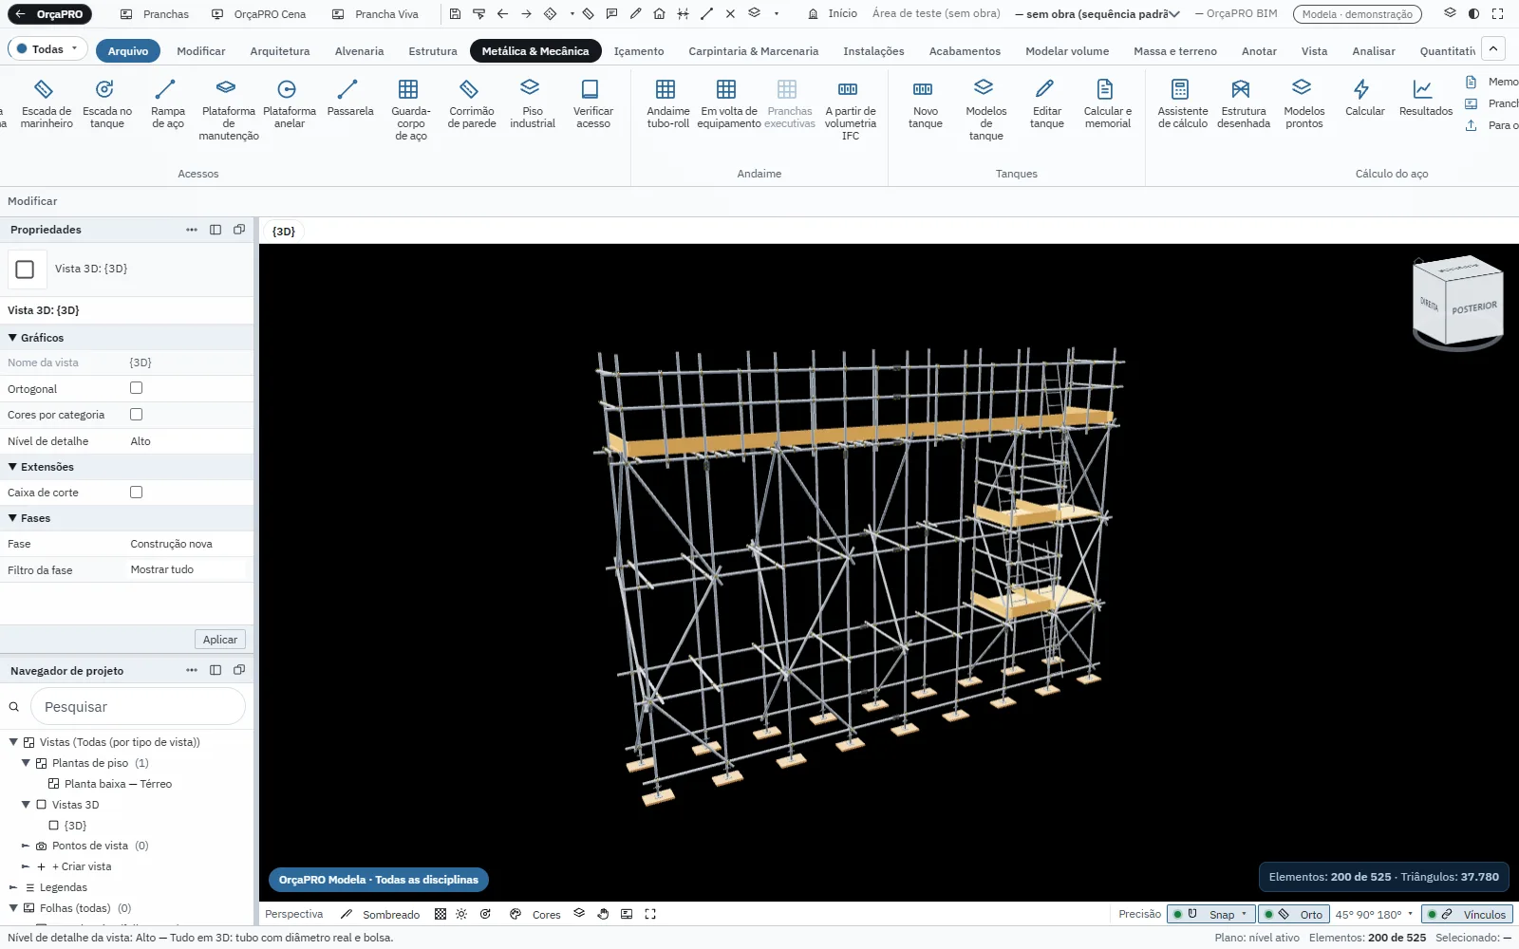Select the Escada de marinheiro tool
The width and height of the screenshot is (1519, 949).
click(x=46, y=104)
